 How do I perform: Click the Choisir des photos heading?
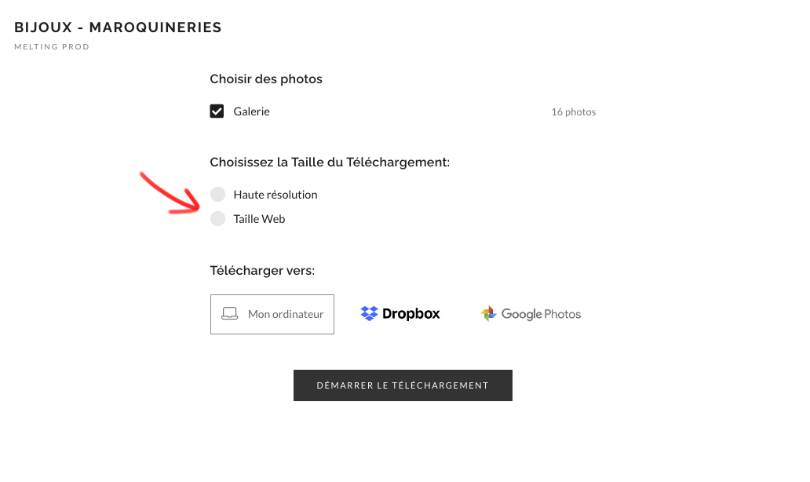point(266,79)
